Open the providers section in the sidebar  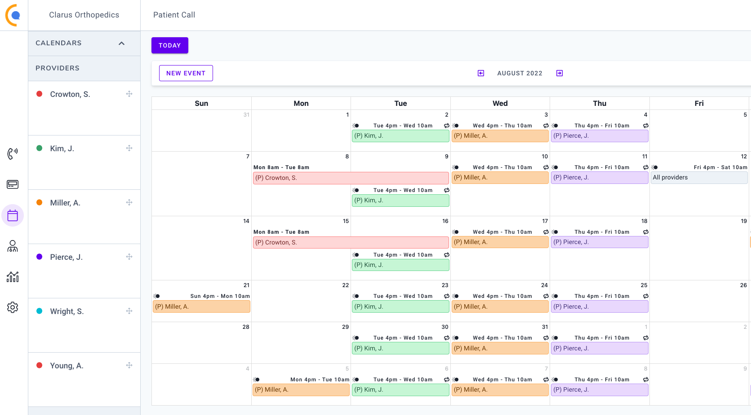13,246
